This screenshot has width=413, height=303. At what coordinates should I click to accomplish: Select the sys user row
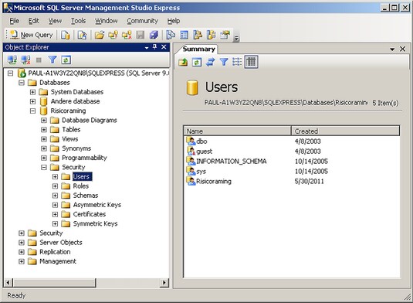coord(292,171)
